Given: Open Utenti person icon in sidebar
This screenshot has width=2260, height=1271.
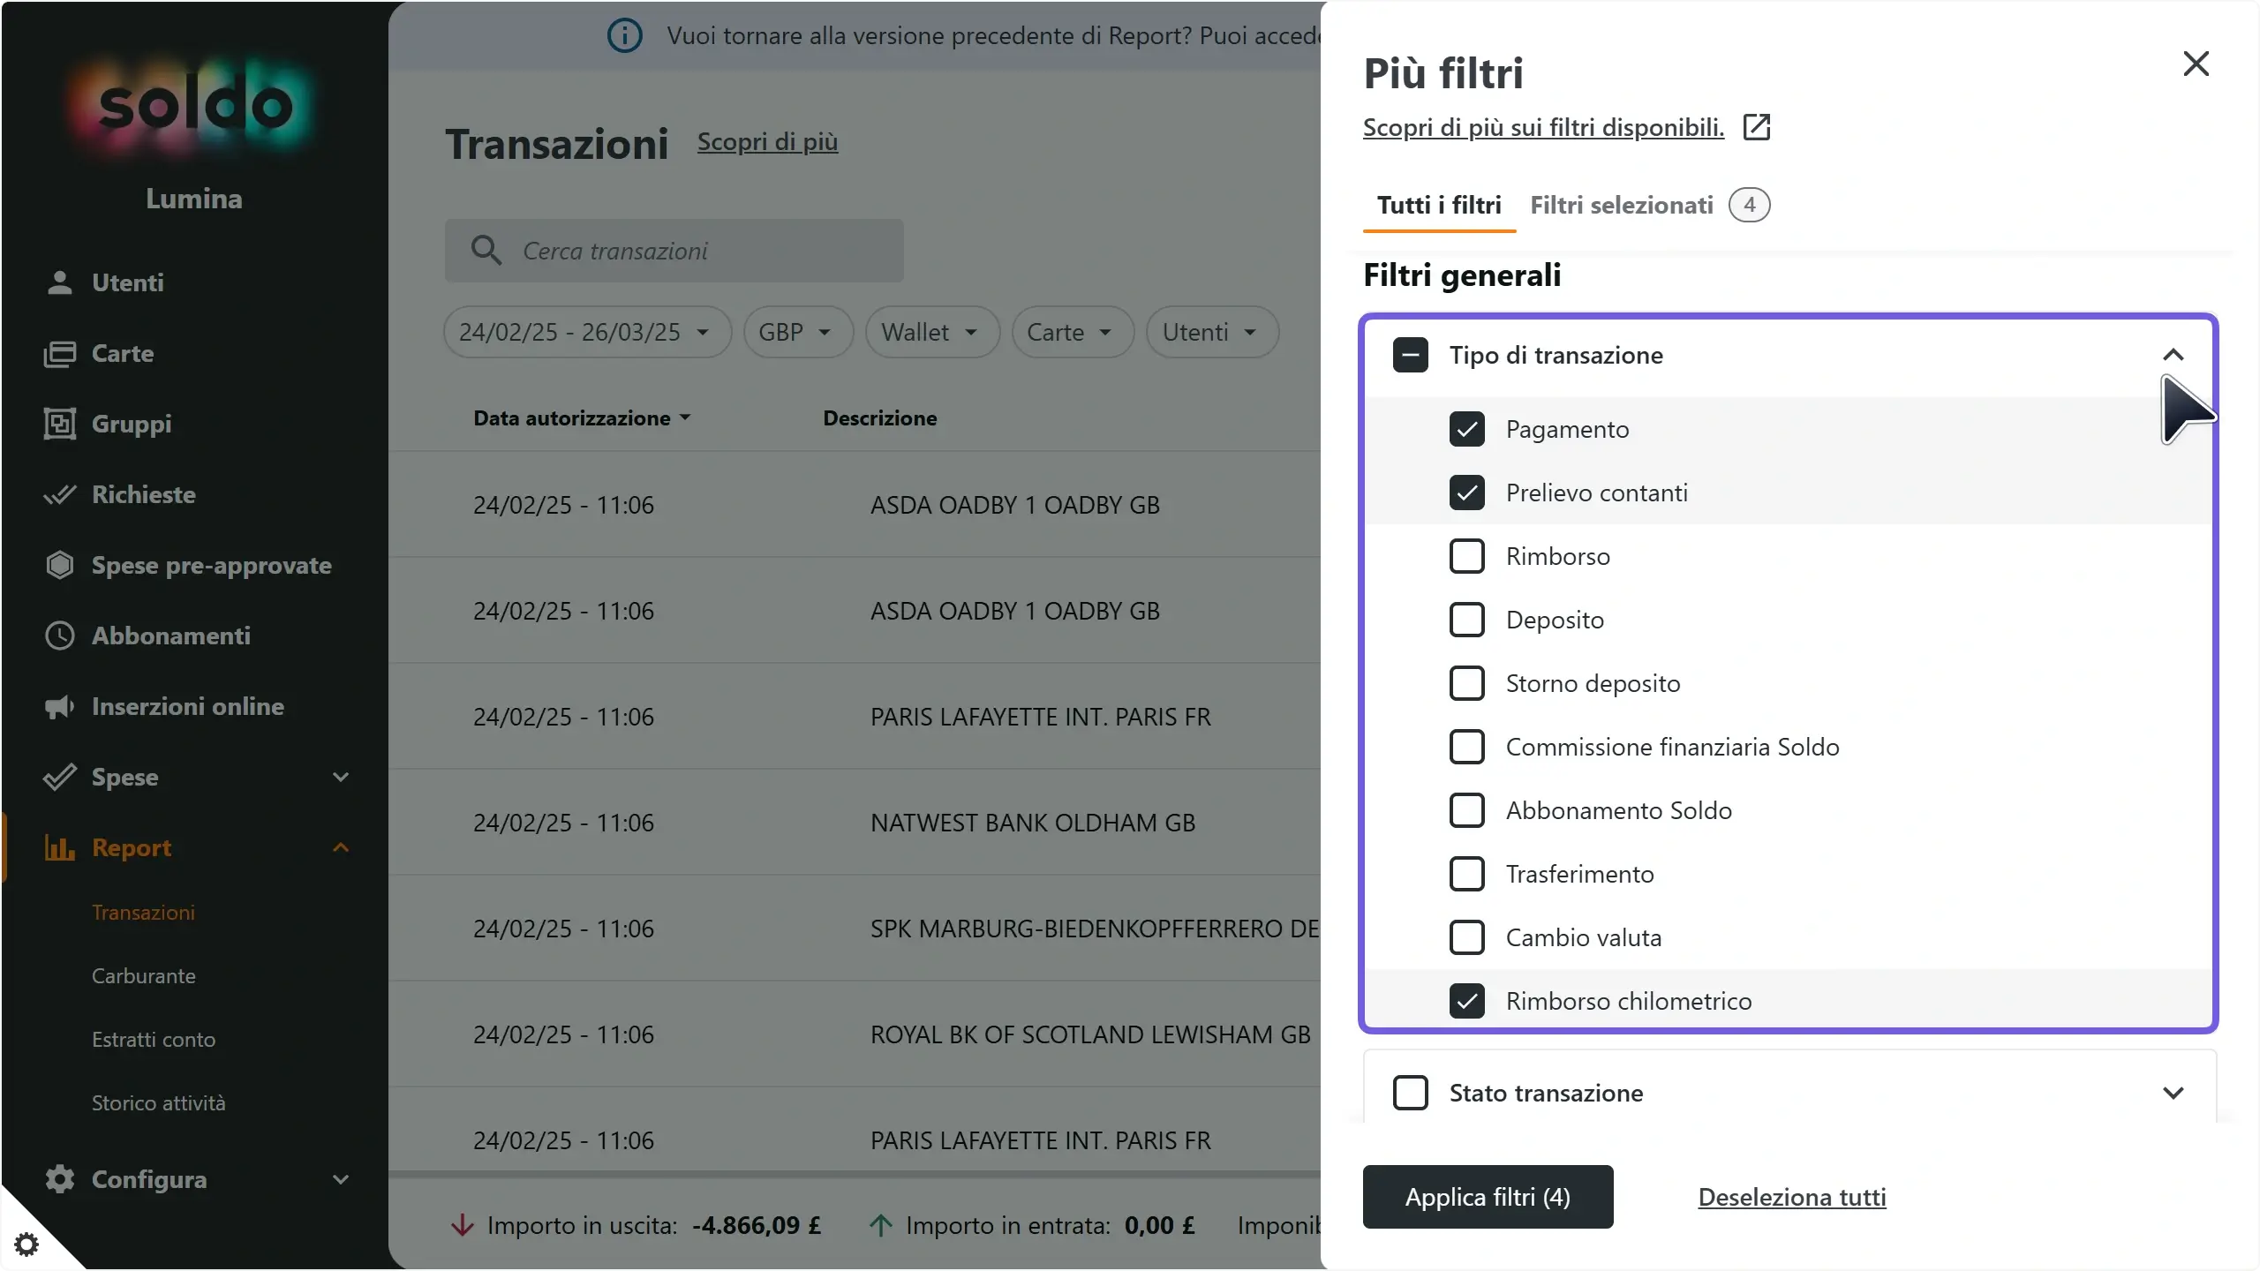Looking at the screenshot, I should point(59,282).
